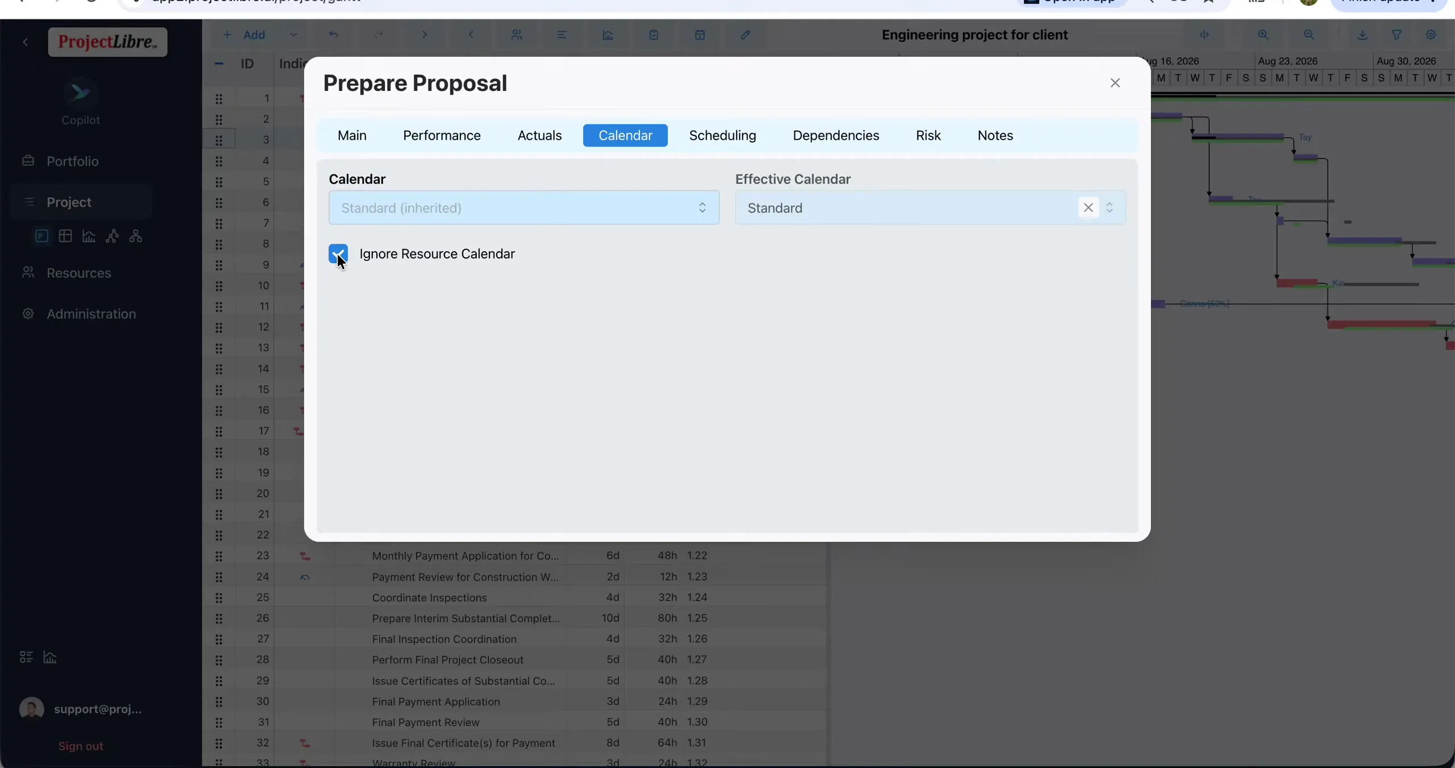This screenshot has width=1455, height=768.
Task: Close the Prepare Proposal dialog
Action: pos(1115,83)
